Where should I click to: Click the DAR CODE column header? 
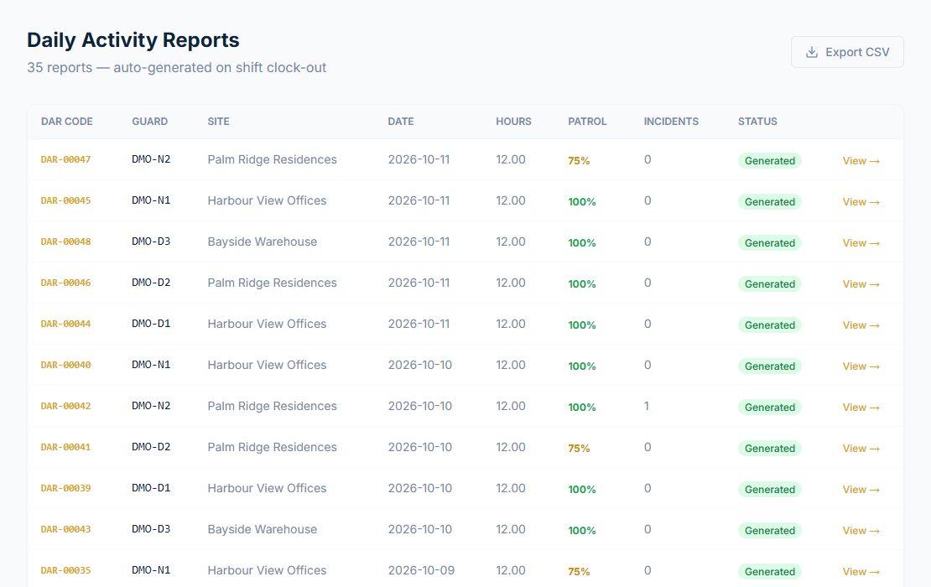coord(66,121)
